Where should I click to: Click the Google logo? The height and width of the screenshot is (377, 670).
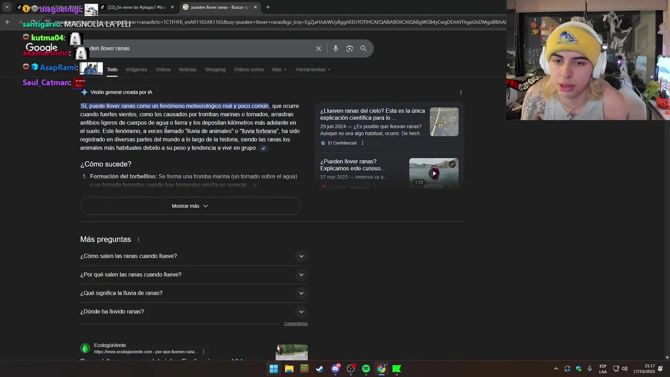pos(41,48)
